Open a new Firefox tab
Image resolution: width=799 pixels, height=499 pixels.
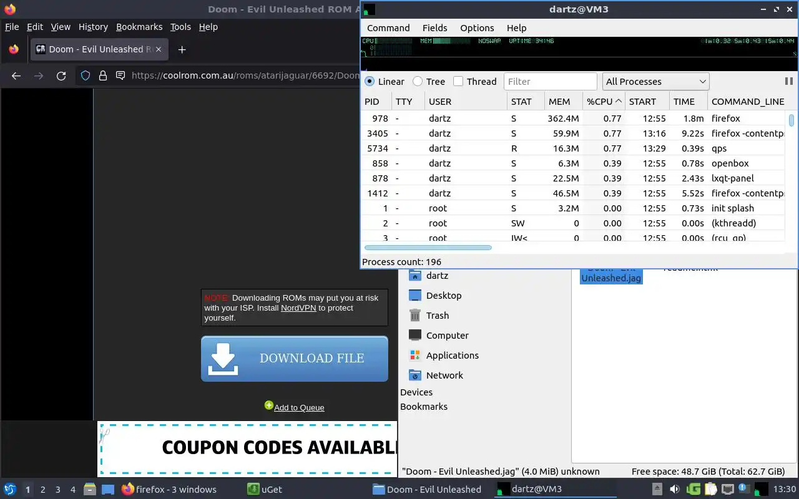[x=182, y=49]
